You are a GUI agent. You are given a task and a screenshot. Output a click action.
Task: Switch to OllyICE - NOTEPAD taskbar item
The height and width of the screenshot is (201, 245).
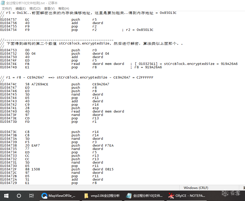point(187,196)
